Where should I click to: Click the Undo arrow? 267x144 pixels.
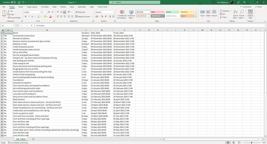coord(23,2)
